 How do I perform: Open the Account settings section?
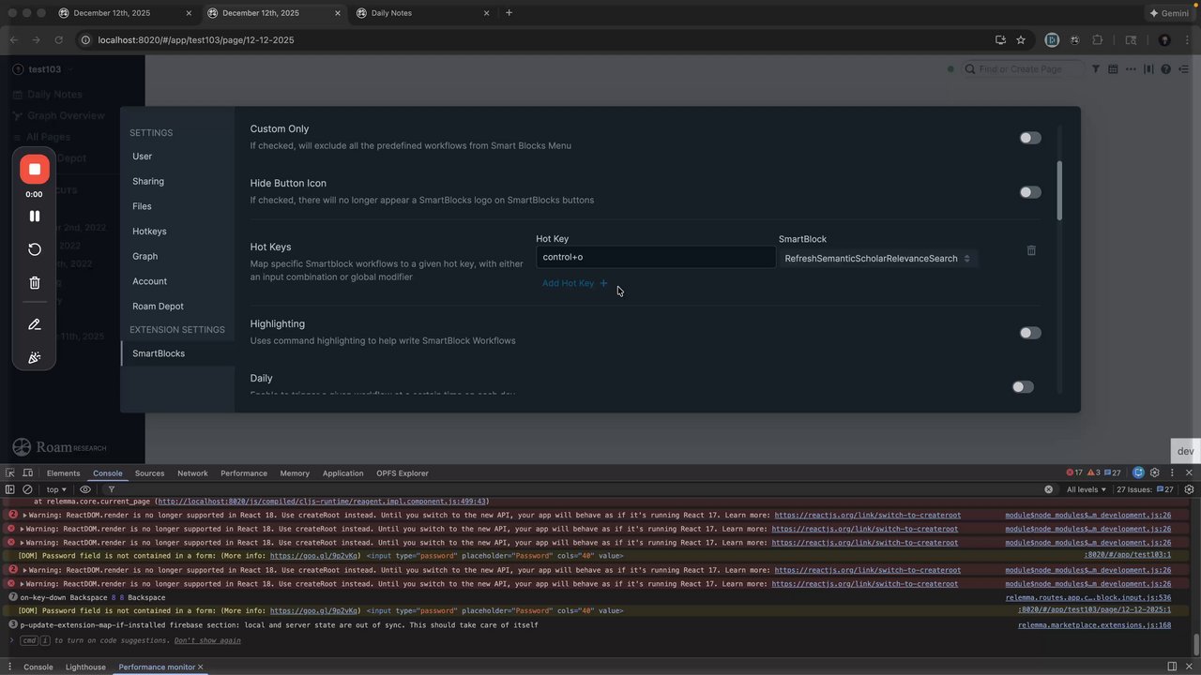150,281
